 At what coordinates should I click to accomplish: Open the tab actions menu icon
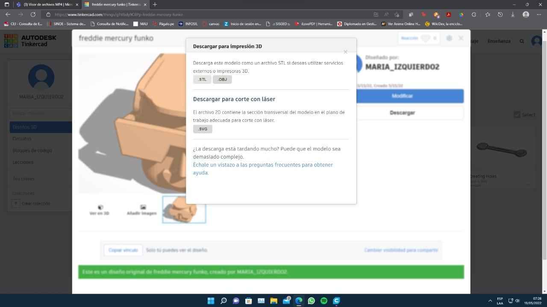(6, 4)
